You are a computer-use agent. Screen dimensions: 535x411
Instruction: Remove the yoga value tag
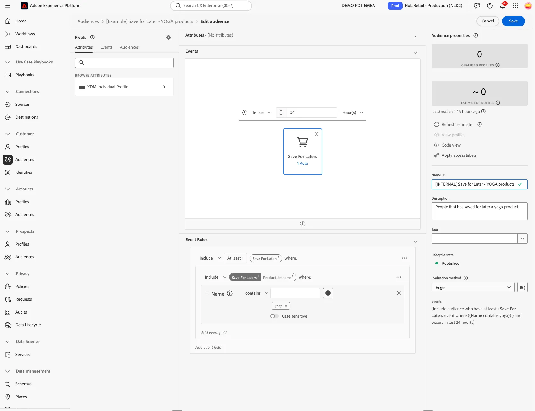click(286, 306)
